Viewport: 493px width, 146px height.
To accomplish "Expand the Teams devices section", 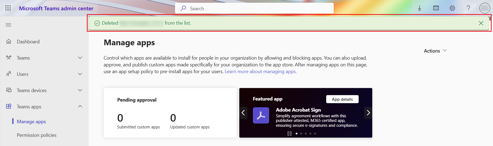I will pyautogui.click(x=80, y=90).
